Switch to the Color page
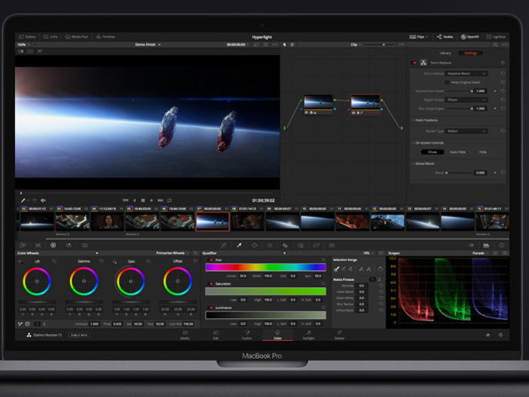The height and width of the screenshot is (397, 529). [x=278, y=335]
